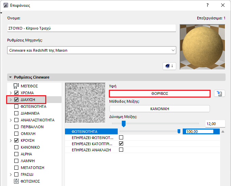Click the 12,00 mix strength field
Screen dimensions: 231x186
point(215,124)
